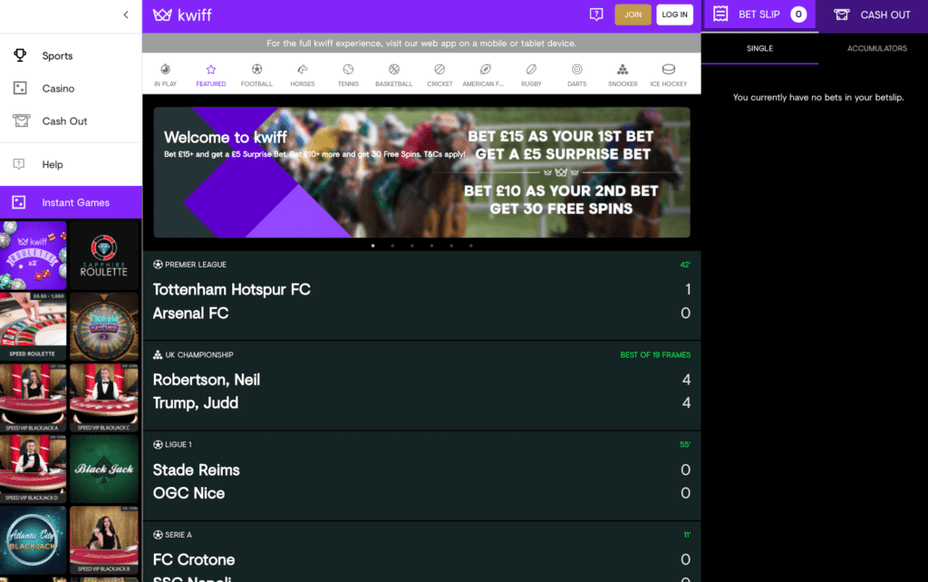
Task: Open Casino from the sidebar
Action: point(58,89)
